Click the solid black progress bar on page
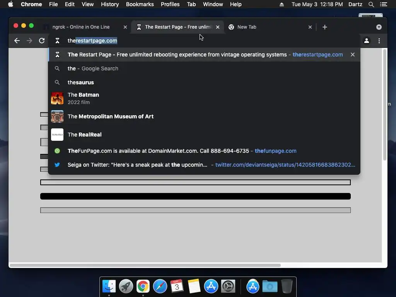396x297 pixels. pyautogui.click(x=195, y=196)
